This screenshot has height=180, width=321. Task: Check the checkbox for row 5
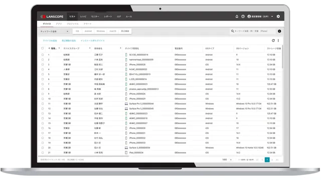click(43, 74)
